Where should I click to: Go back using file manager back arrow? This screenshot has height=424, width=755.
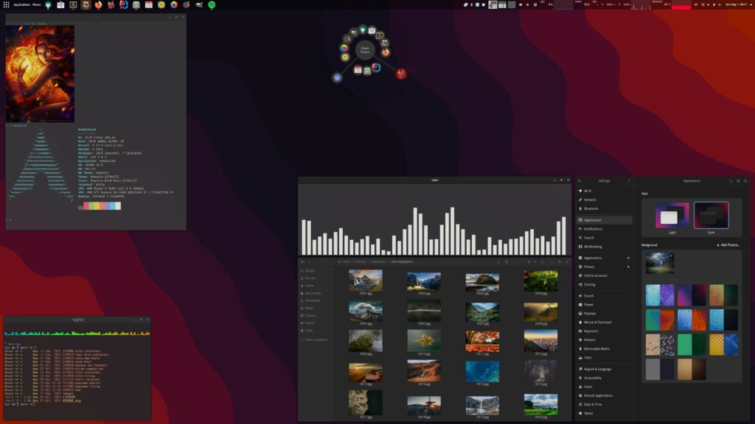pyautogui.click(x=303, y=261)
